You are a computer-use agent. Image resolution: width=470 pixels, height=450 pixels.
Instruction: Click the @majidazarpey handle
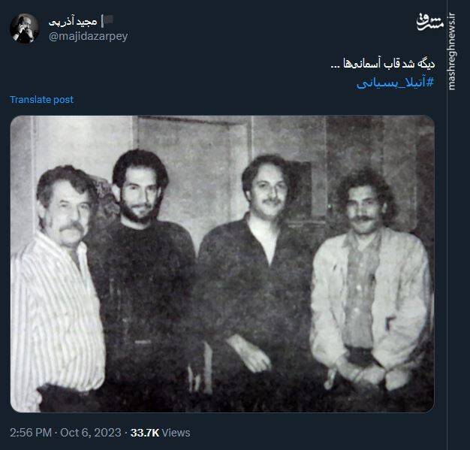point(88,37)
